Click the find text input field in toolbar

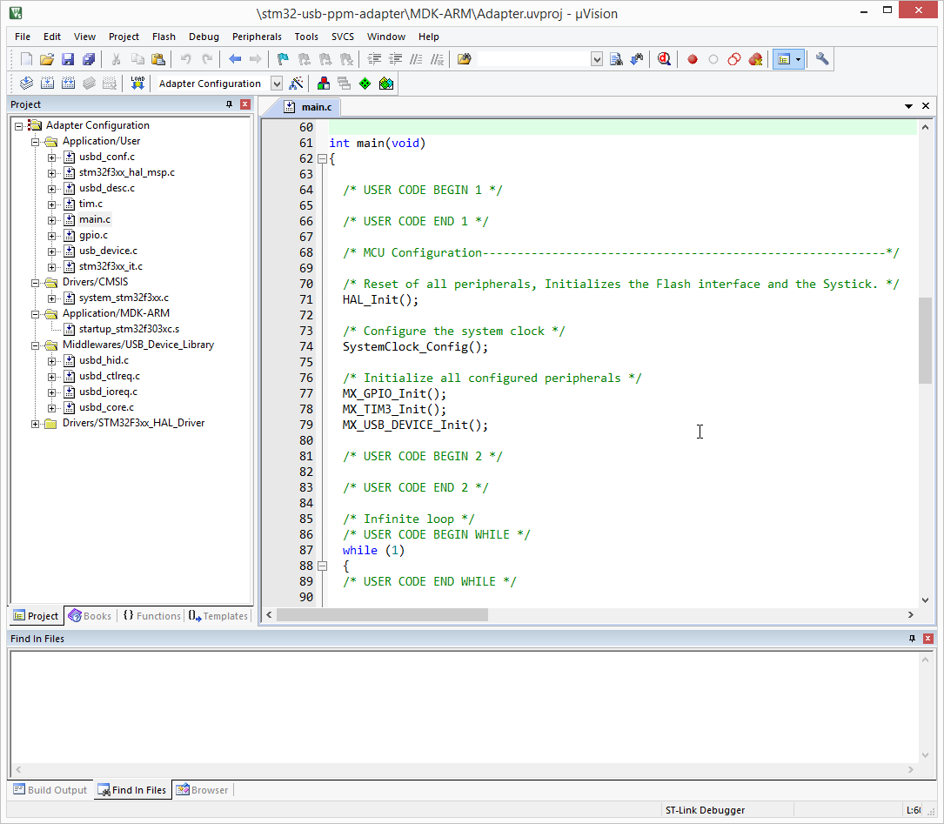tap(533, 59)
